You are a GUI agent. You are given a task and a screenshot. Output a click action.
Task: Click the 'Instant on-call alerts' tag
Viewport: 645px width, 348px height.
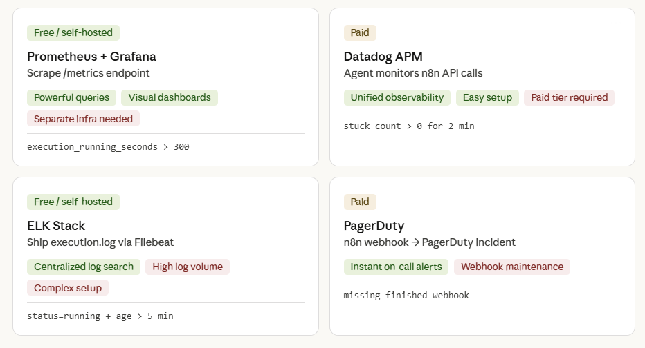[396, 267]
